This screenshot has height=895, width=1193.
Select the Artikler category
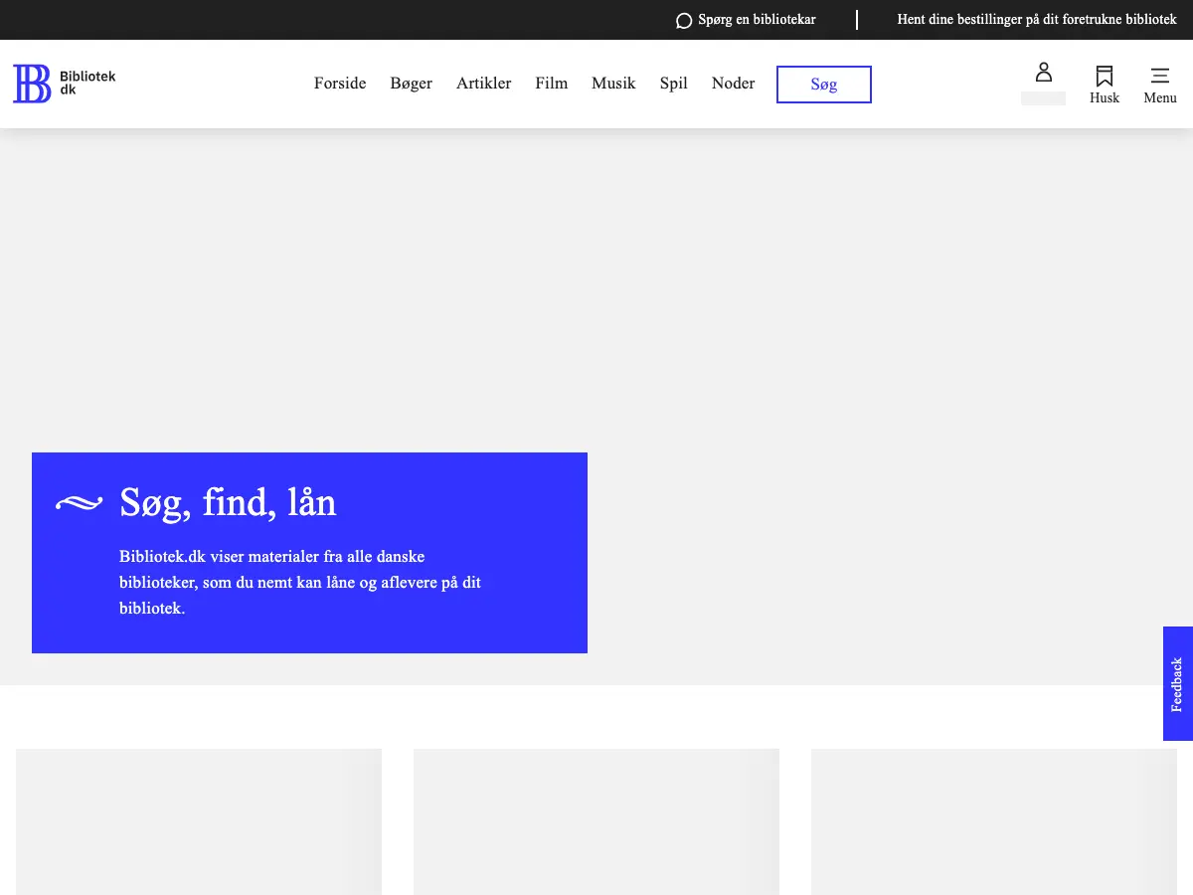point(484,84)
